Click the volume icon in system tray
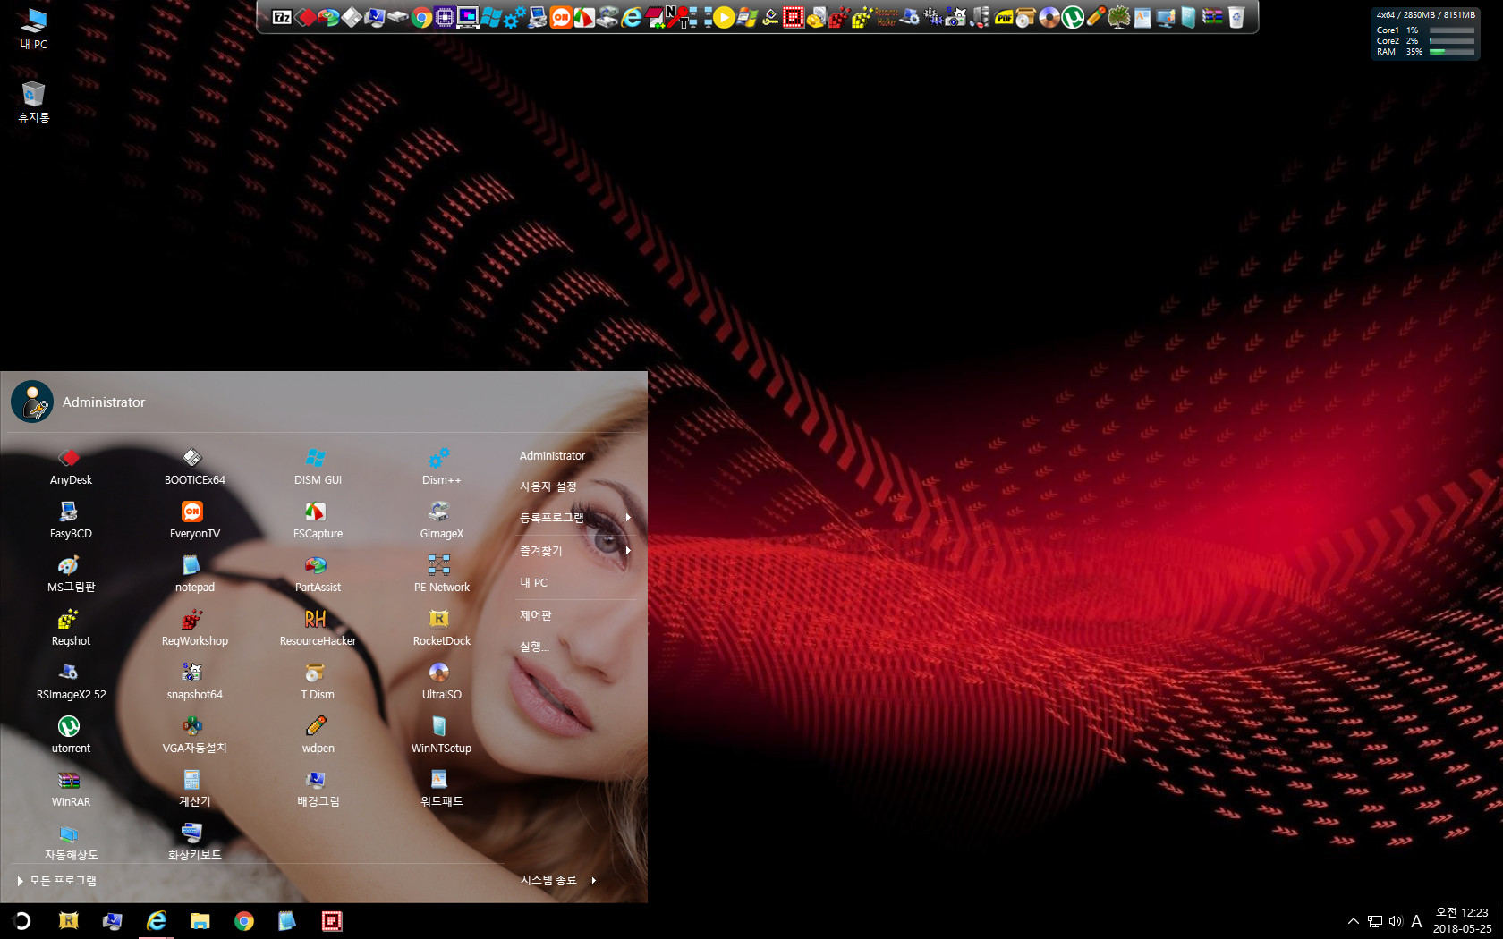This screenshot has width=1503, height=939. [1396, 921]
